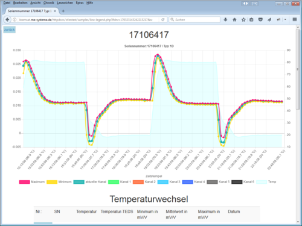
Task: Open a new tab with the plus button
Action: [x=63, y=11]
